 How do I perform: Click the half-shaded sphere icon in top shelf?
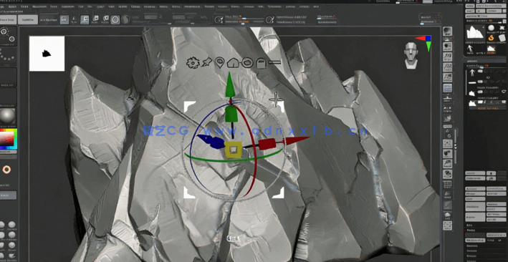click(x=125, y=20)
